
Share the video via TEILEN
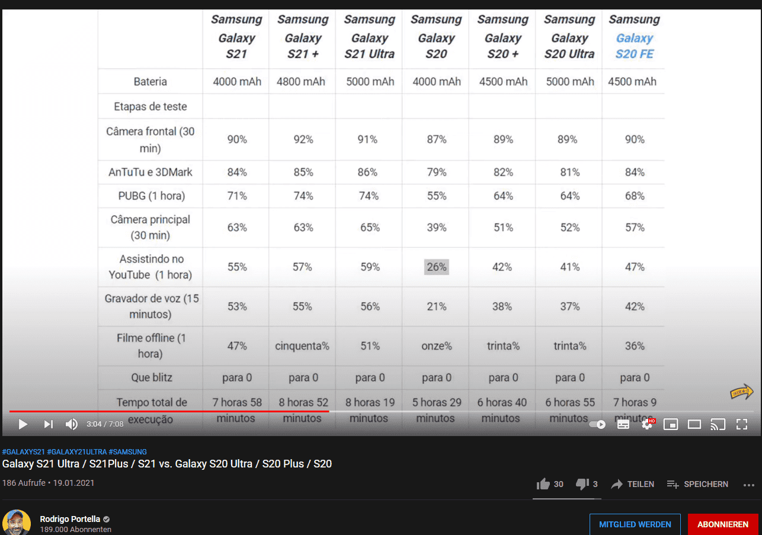(x=632, y=484)
